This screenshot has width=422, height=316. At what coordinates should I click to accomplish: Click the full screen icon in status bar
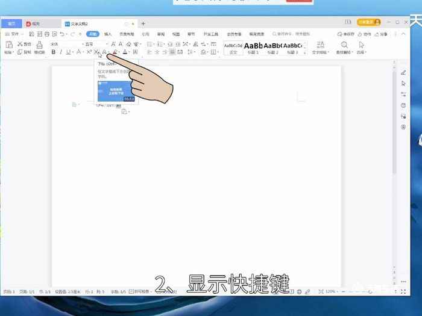[x=403, y=291]
